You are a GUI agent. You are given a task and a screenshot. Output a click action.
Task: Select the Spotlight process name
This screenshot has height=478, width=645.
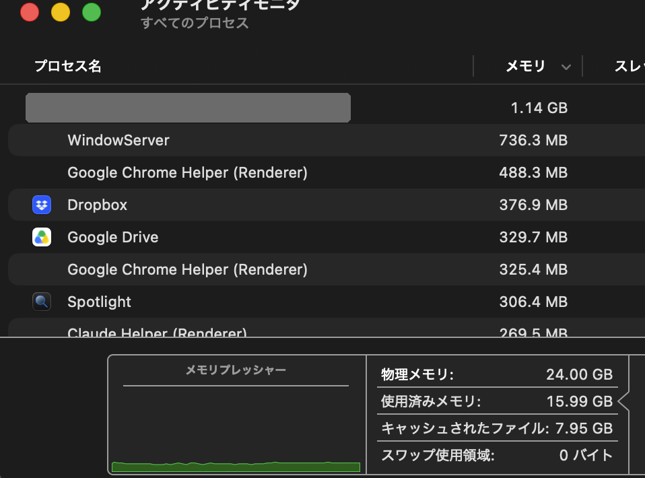[99, 302]
